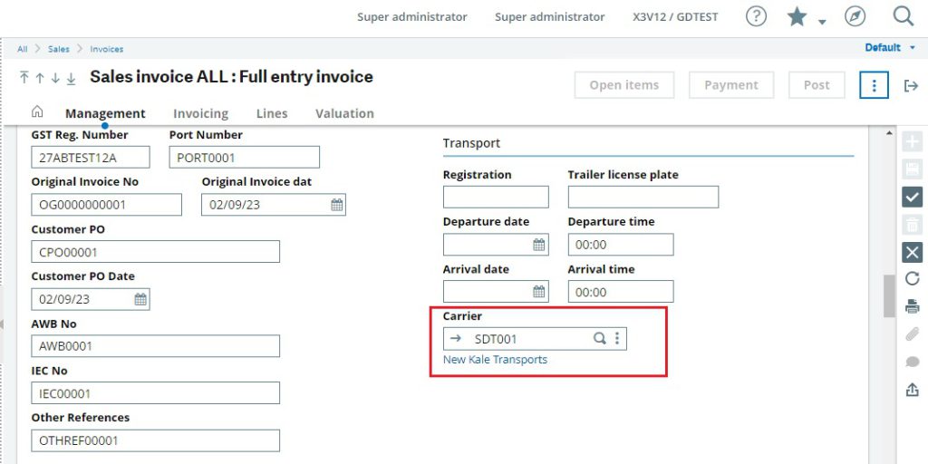Click the search magnifier in header

click(x=903, y=16)
